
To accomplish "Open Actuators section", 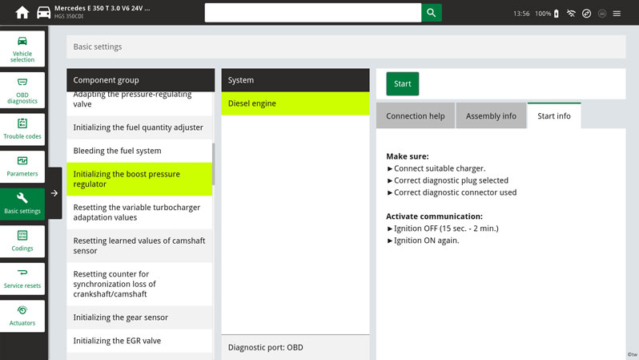I will coord(22,315).
